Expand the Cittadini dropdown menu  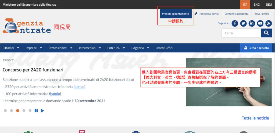click(x=11, y=48)
